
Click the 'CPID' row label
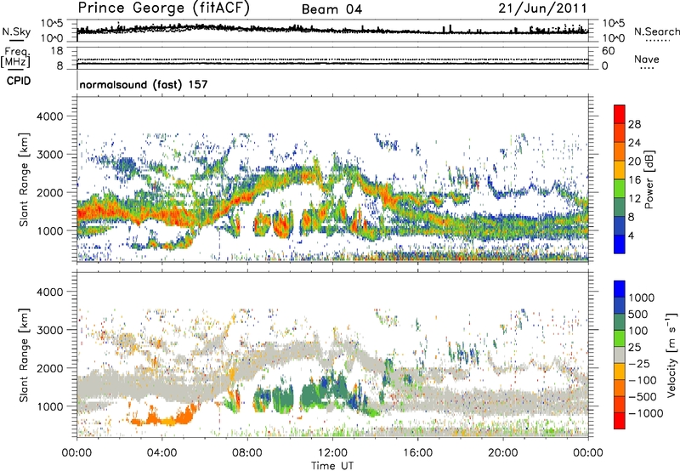pos(19,81)
